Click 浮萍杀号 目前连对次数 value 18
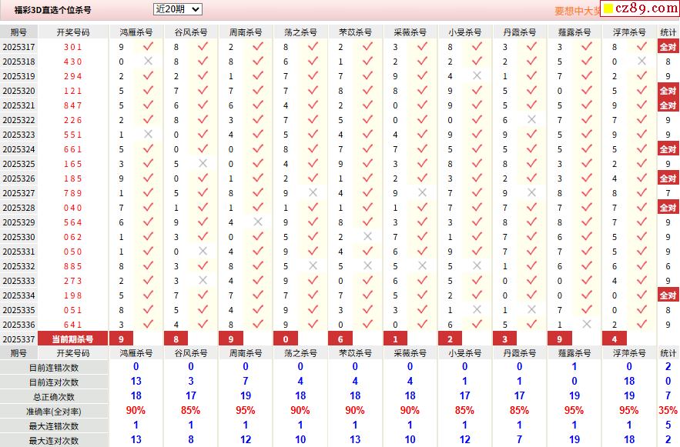 pyautogui.click(x=629, y=381)
